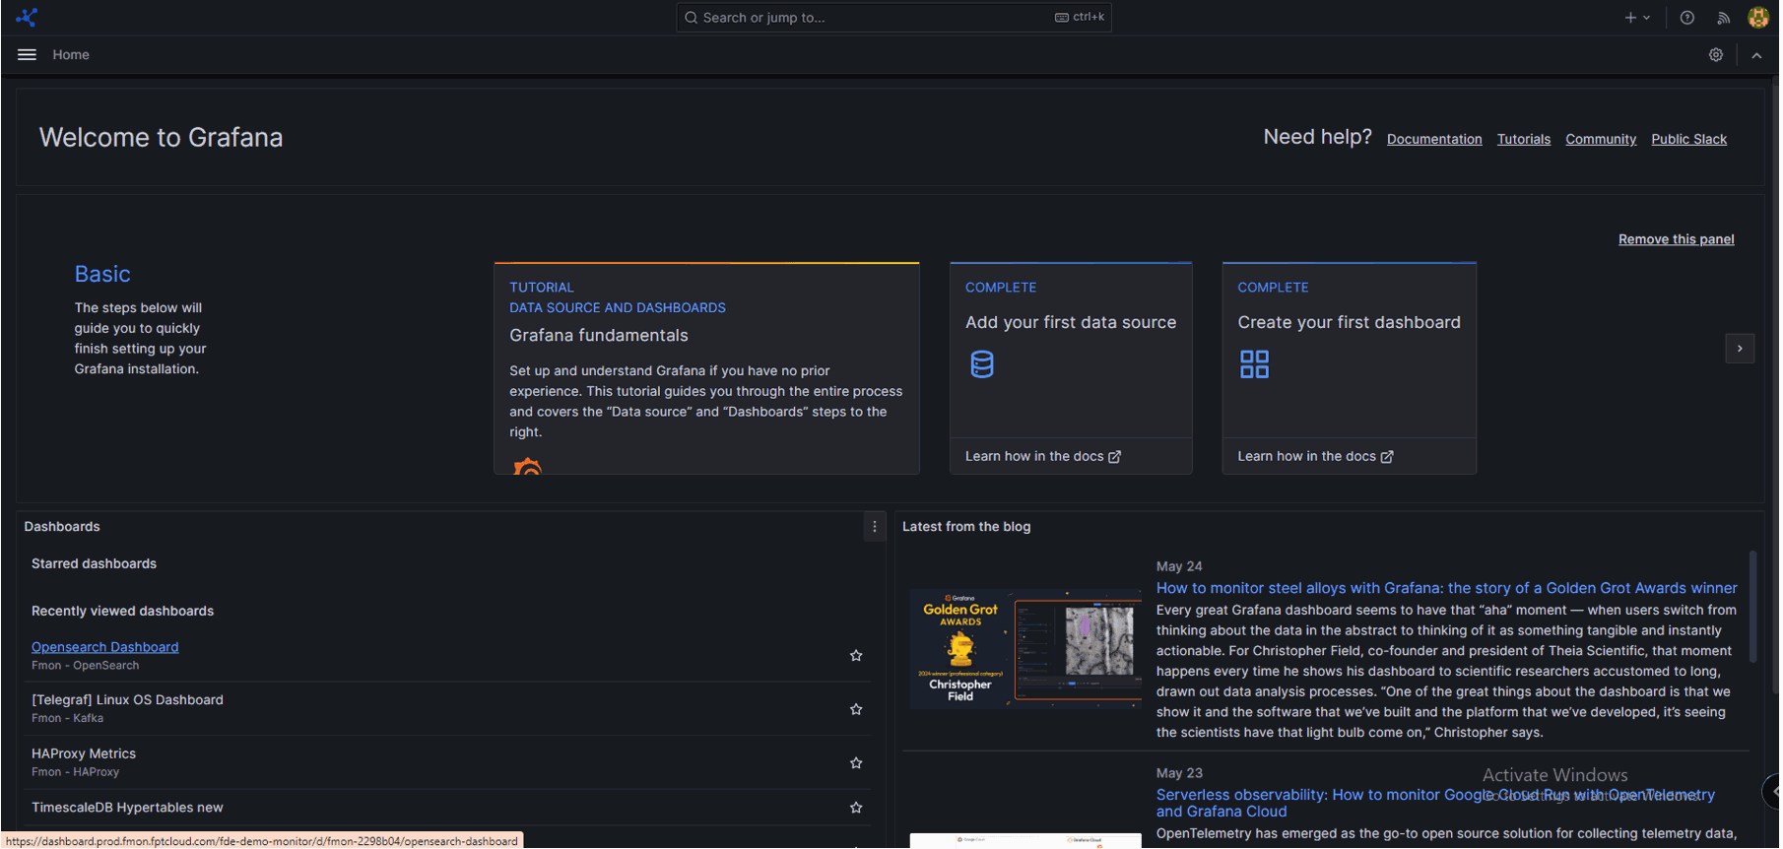Screen dimensions: 1783x849
Task: Click the May 24 blog date
Action: coord(1179,566)
